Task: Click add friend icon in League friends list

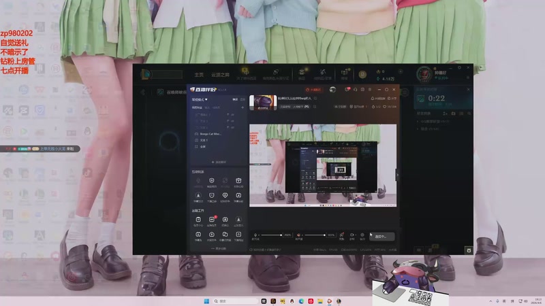Action: [x=445, y=114]
